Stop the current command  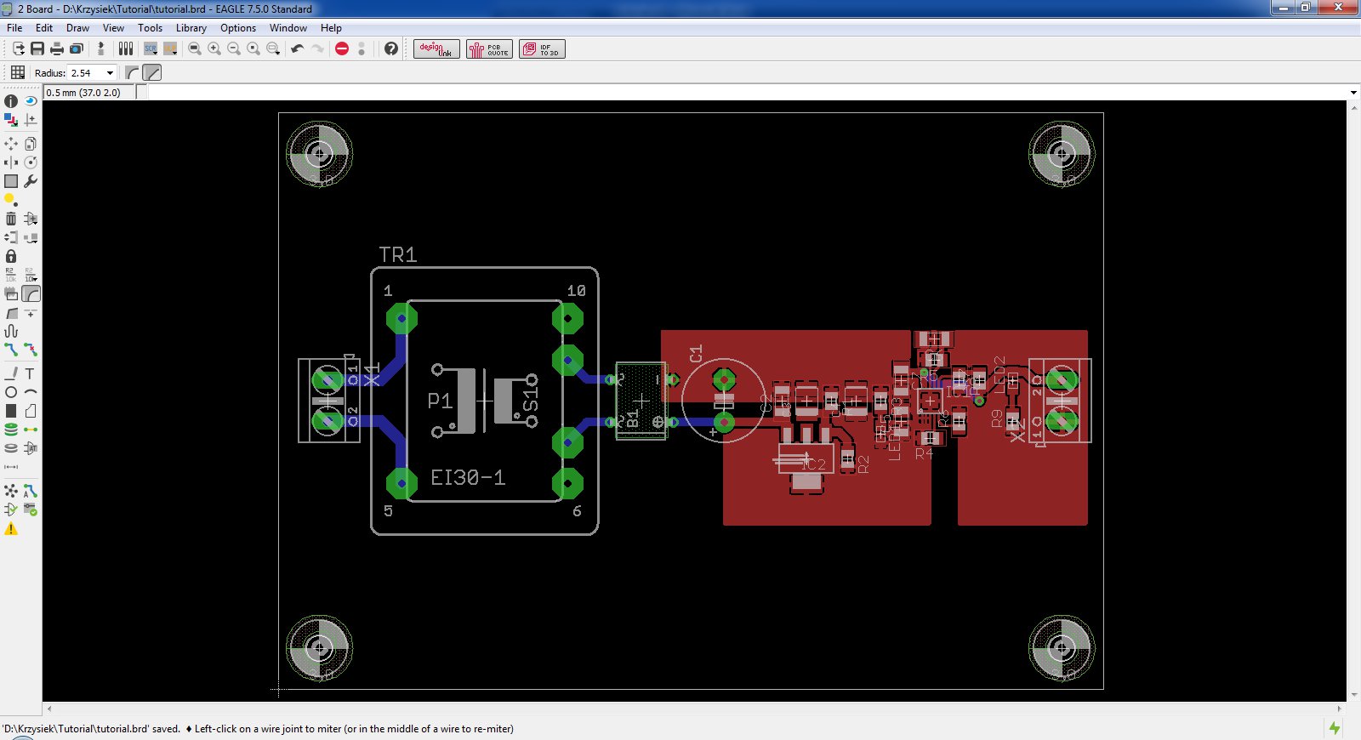coord(342,48)
